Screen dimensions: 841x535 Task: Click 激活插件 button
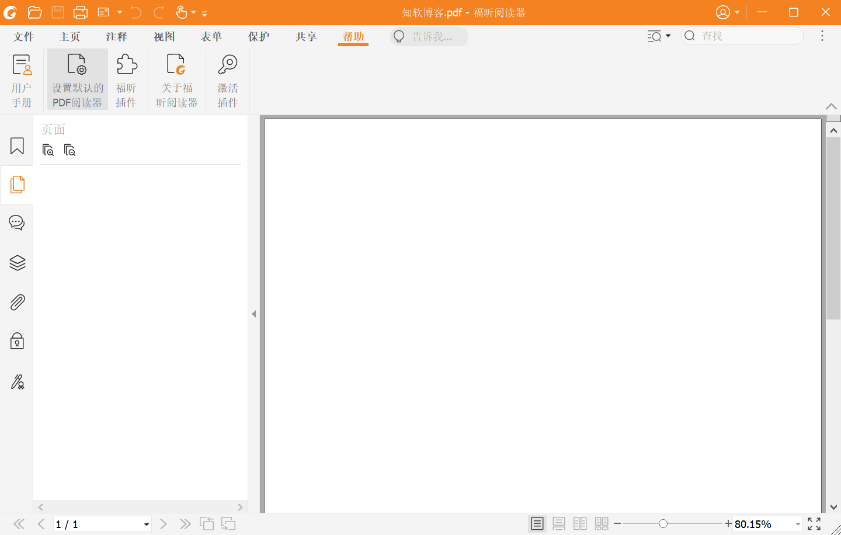pos(228,80)
